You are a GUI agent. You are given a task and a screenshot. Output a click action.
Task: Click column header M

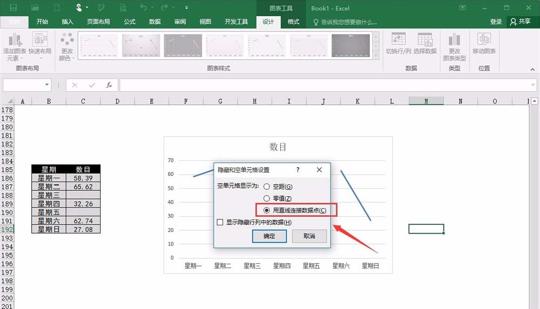pyautogui.click(x=426, y=101)
